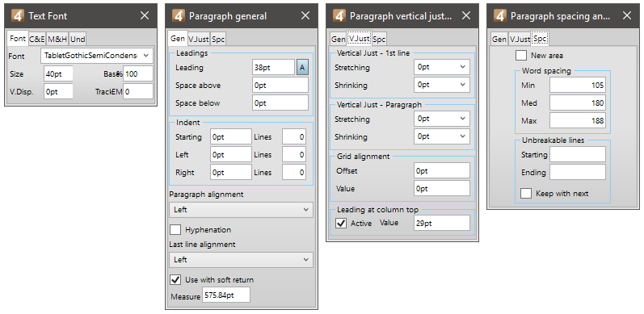Click the Measure input field
The width and height of the screenshot is (644, 314).
[x=226, y=295]
